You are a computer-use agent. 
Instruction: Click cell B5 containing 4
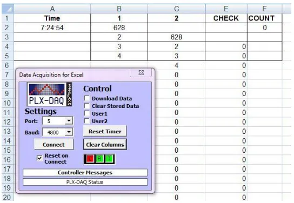(x=119, y=56)
